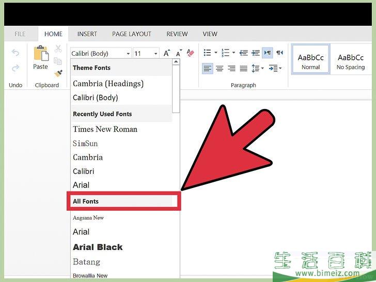
Task: Click the Numbering list icon
Action: coord(225,53)
